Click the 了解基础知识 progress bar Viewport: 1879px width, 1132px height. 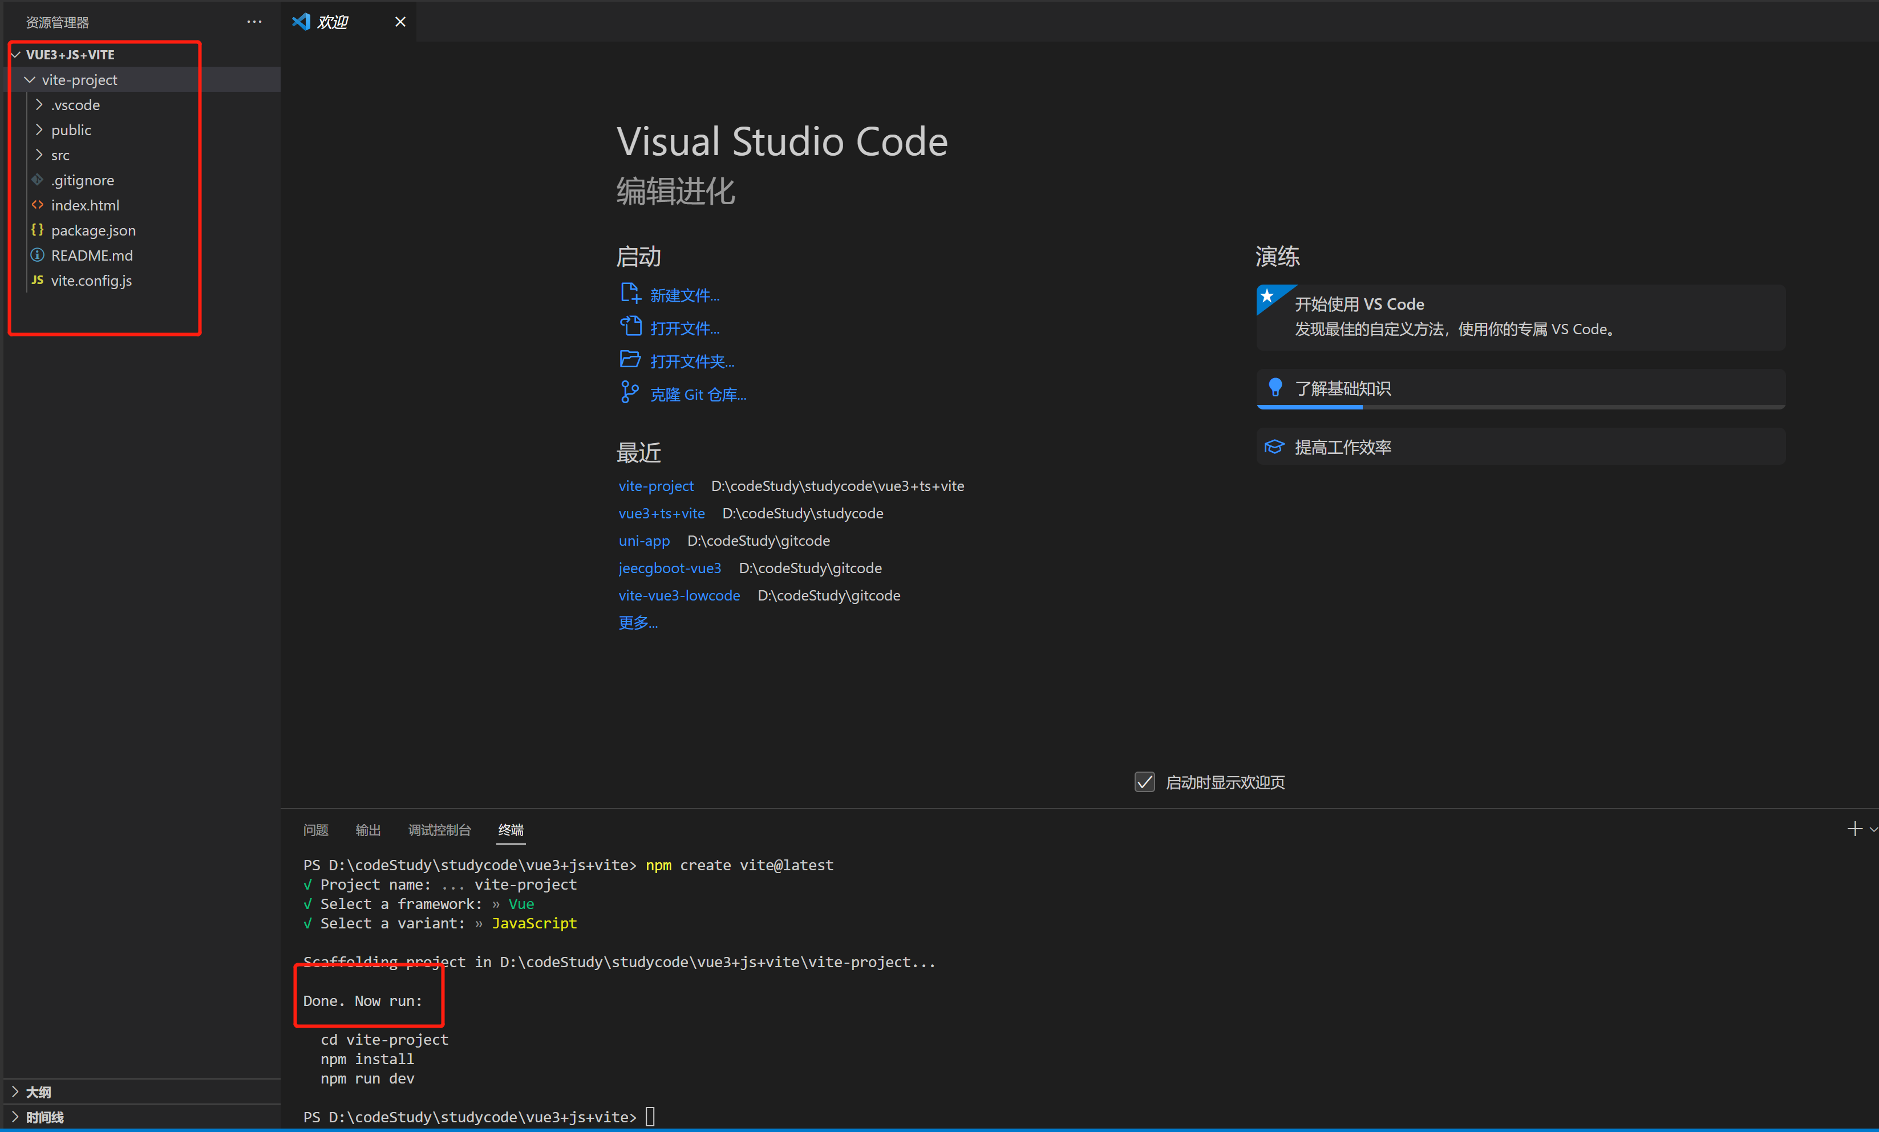tap(1521, 407)
